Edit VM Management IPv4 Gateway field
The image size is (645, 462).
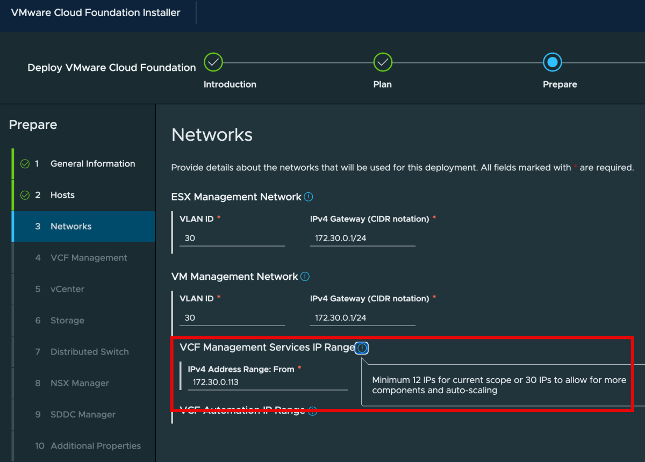click(363, 317)
